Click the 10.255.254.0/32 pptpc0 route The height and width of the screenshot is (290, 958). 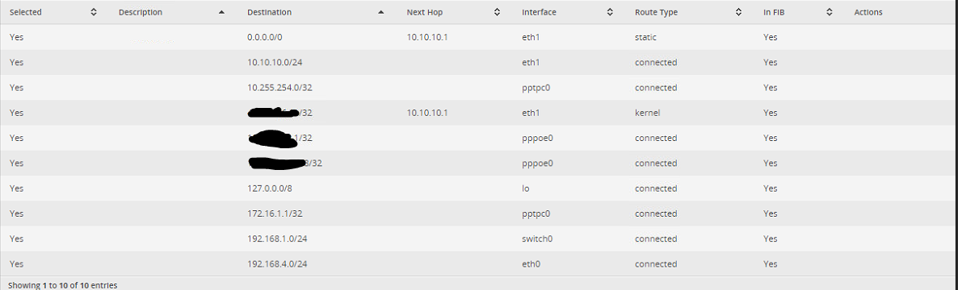pos(479,88)
